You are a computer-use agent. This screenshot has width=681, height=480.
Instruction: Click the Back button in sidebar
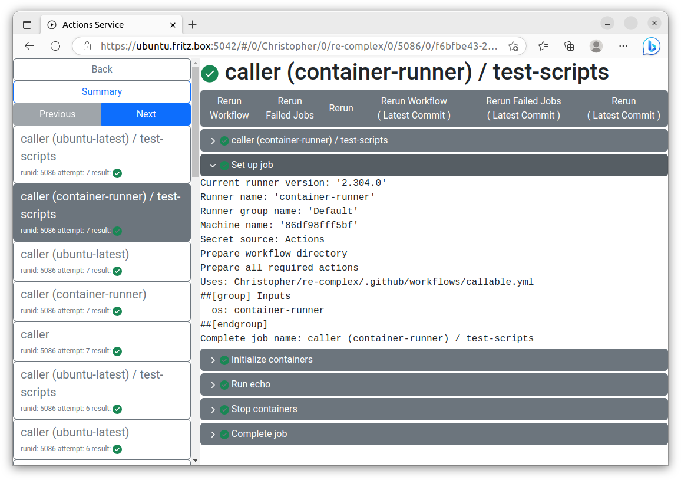[x=102, y=70]
